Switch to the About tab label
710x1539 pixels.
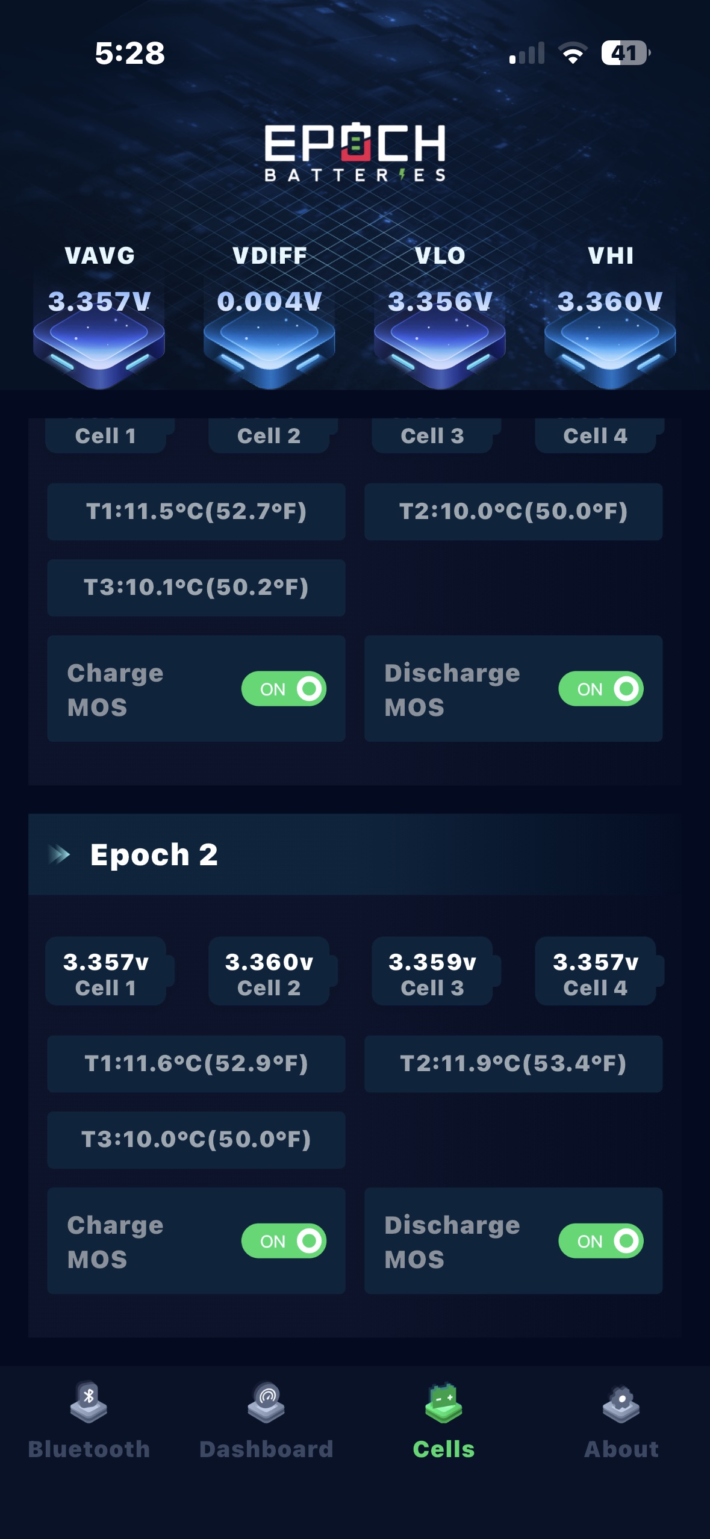point(621,1449)
